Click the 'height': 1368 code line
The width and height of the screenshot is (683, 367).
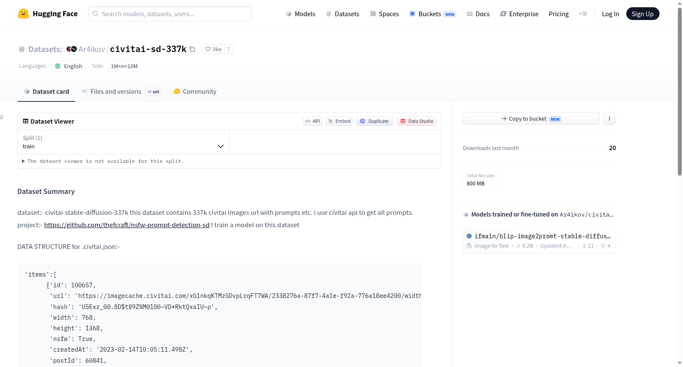click(x=76, y=328)
